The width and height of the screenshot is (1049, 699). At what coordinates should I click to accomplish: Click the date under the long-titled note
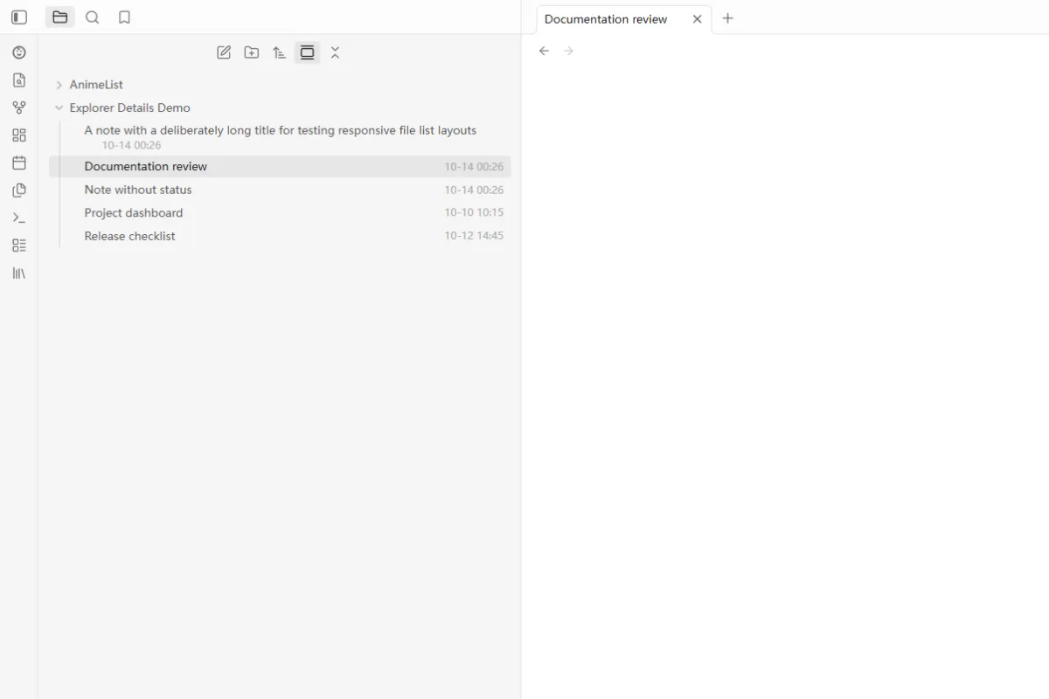click(x=131, y=146)
